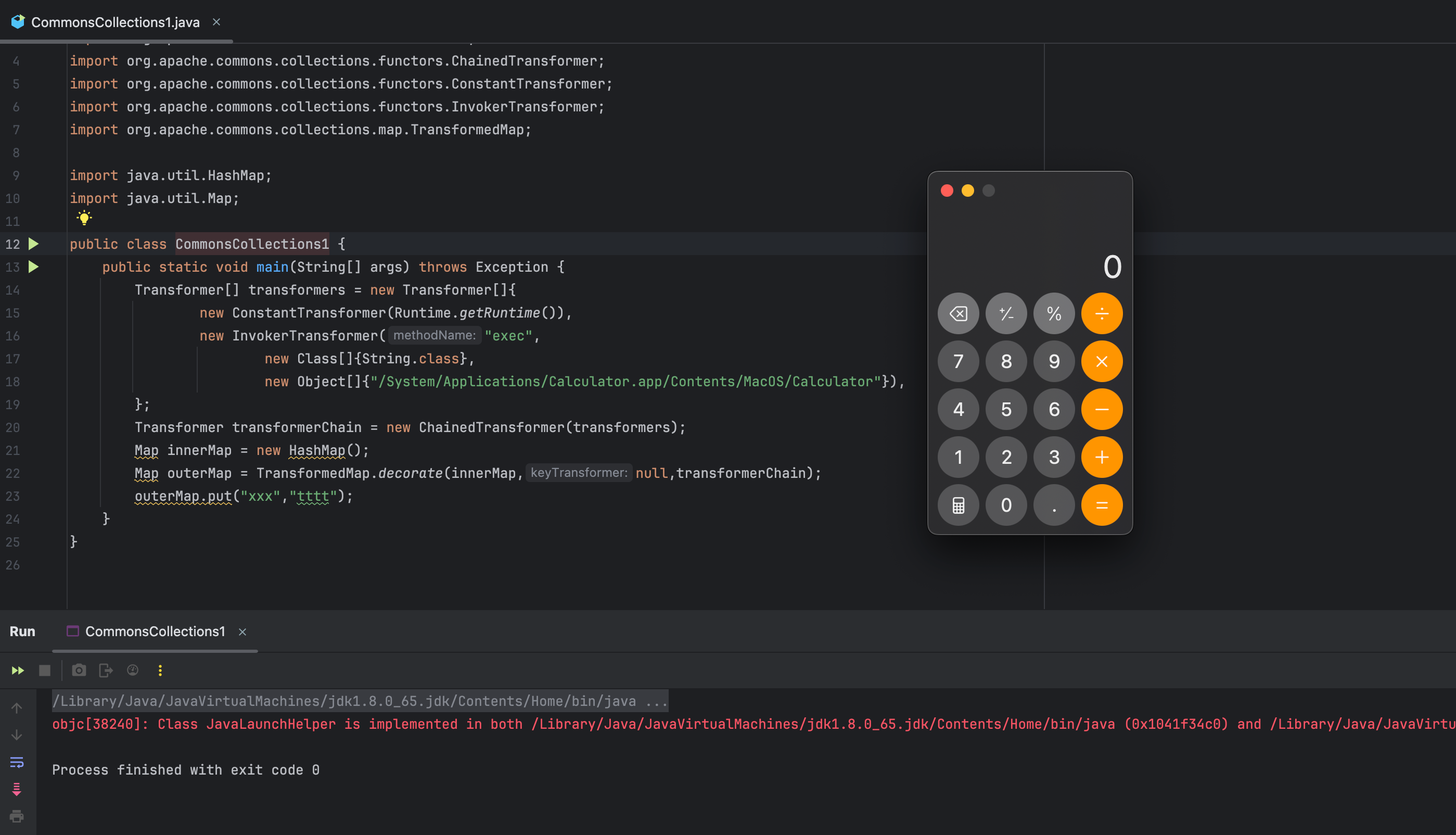The height and width of the screenshot is (835, 1456).
Task: Click the down arrow in console sidebar
Action: [x=17, y=735]
